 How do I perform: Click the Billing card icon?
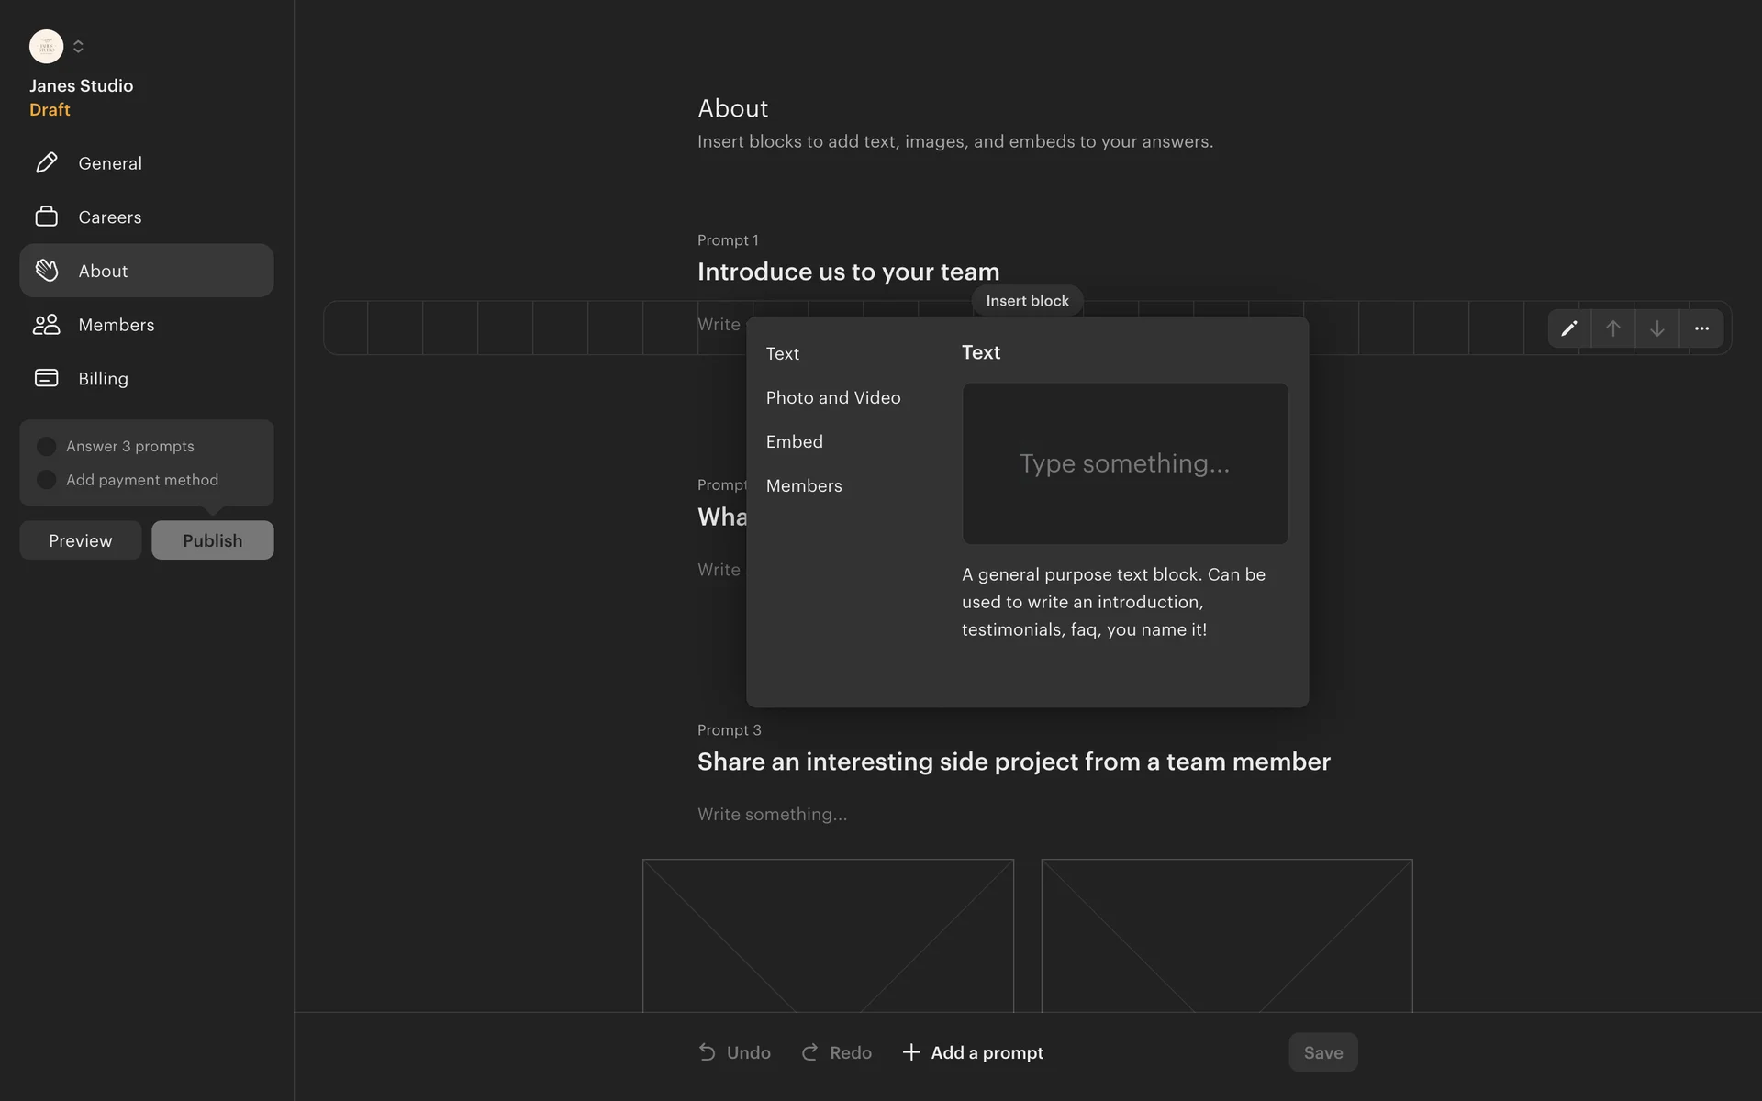point(46,378)
